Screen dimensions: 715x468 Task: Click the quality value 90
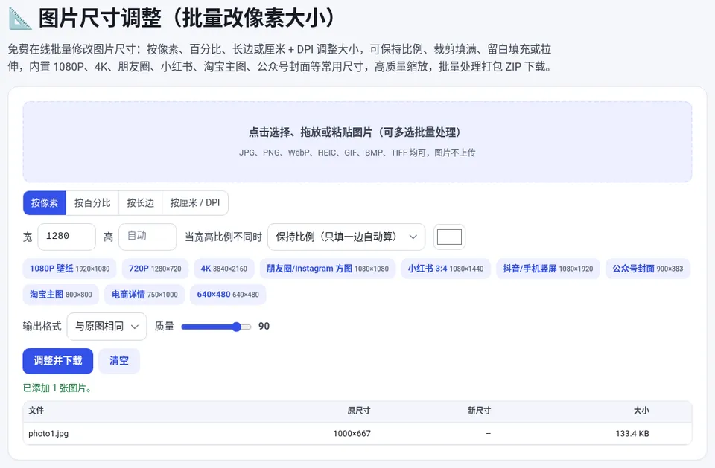point(264,327)
